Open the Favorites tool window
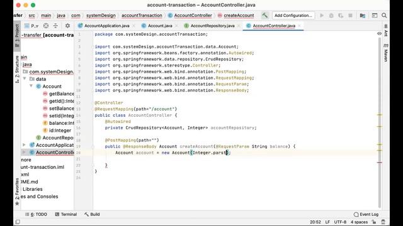Image resolution: width=403 pixels, height=226 pixels. coord(17,191)
